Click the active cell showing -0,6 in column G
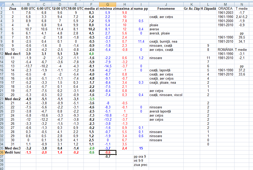The height and width of the screenshot is (170, 253). 108,153
